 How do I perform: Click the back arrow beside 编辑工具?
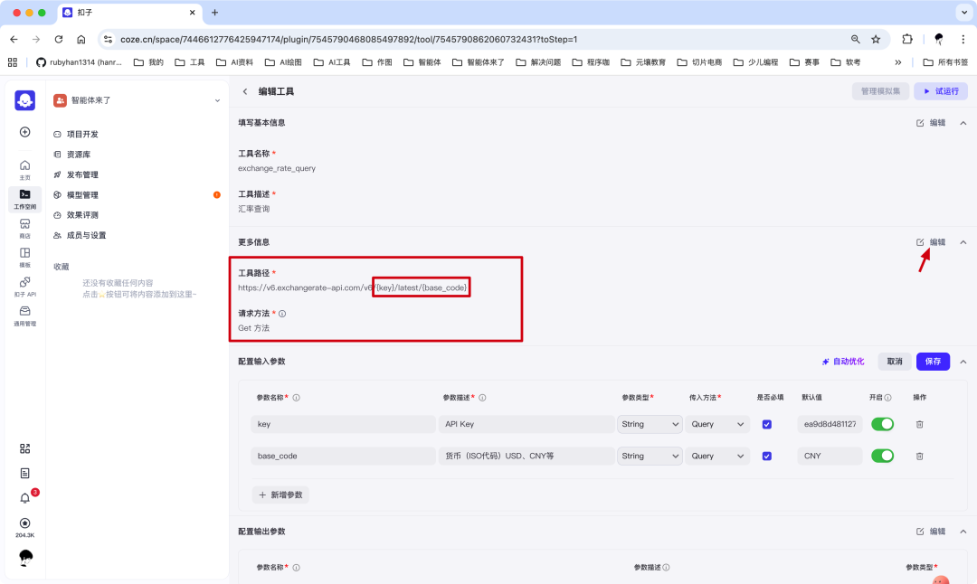click(244, 91)
